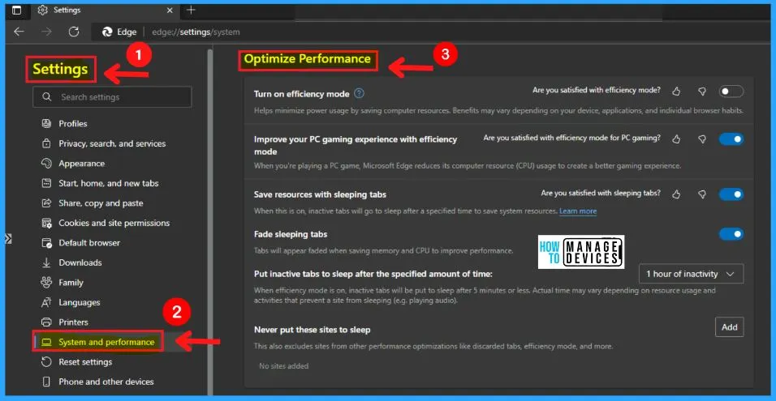Click Add for never-sleep sites
Screen dimensions: 776x401
(x=730, y=327)
